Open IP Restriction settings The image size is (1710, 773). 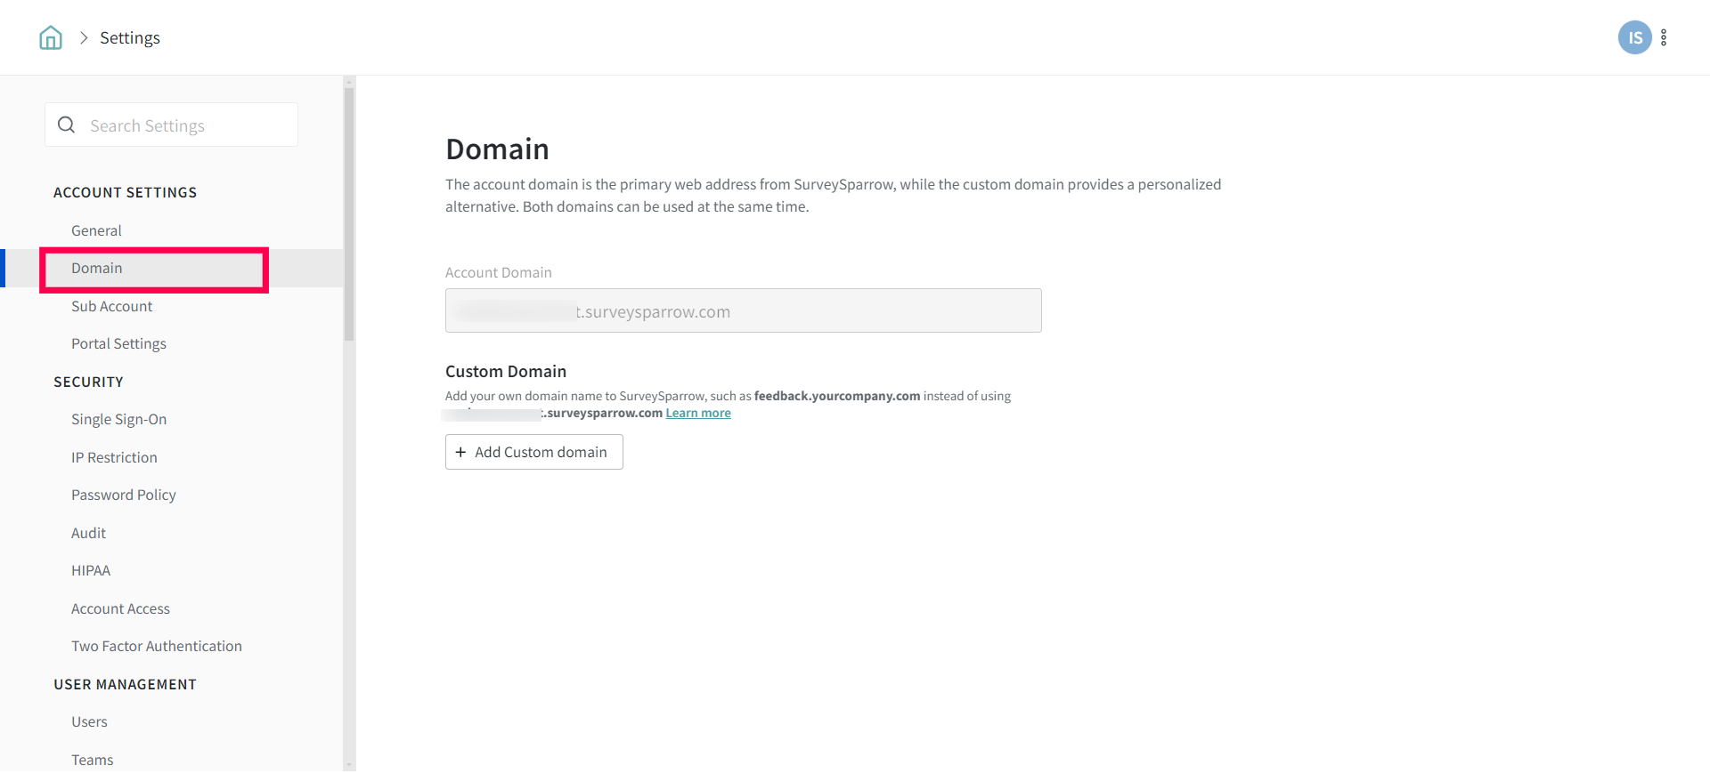(114, 457)
